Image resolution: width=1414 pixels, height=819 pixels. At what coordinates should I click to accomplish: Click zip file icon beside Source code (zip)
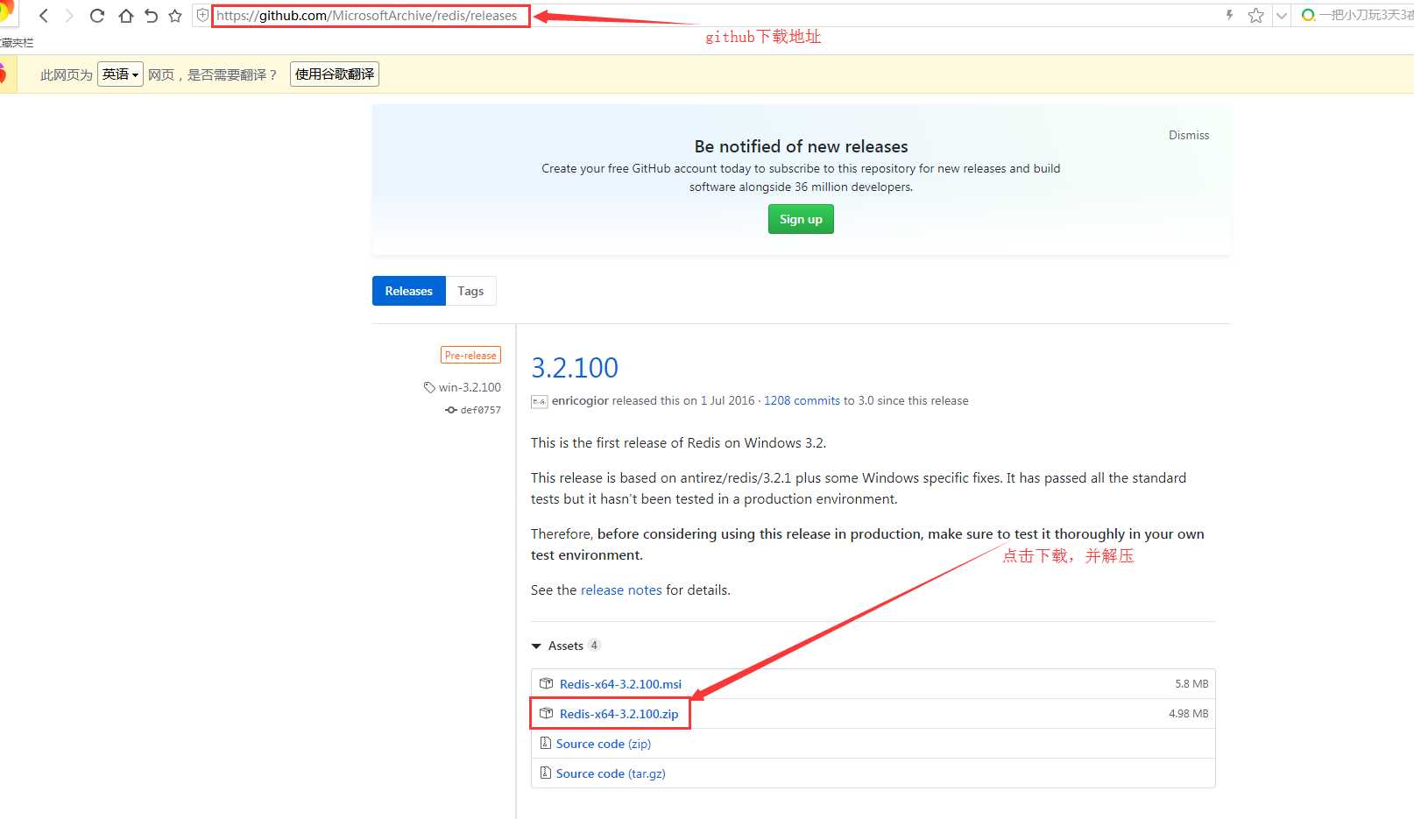point(546,743)
